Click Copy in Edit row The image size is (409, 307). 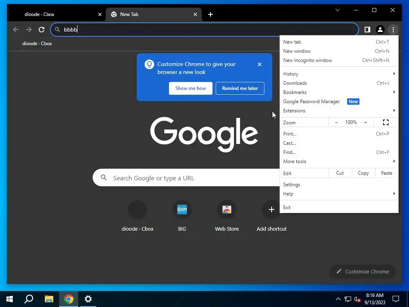pos(363,173)
